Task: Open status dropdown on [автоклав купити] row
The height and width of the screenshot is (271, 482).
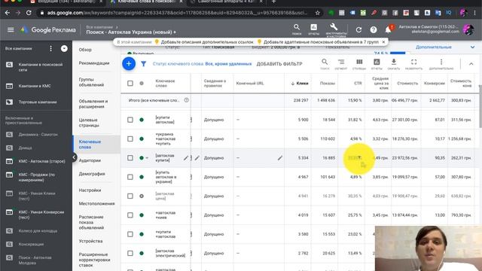Action: [x=147, y=158]
